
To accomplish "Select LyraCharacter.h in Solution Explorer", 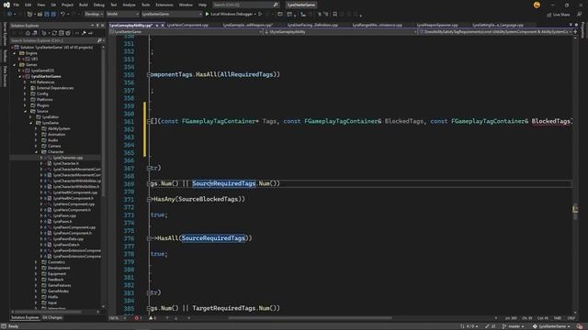I will [65, 163].
